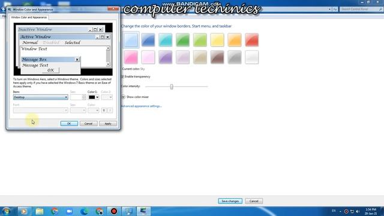The image size is (384, 216).
Task: Select the brown chocolate color swatch
Action: (x=217, y=57)
